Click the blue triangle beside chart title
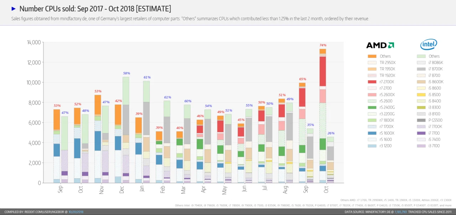This screenshot has height=215, width=456. pos(14,9)
